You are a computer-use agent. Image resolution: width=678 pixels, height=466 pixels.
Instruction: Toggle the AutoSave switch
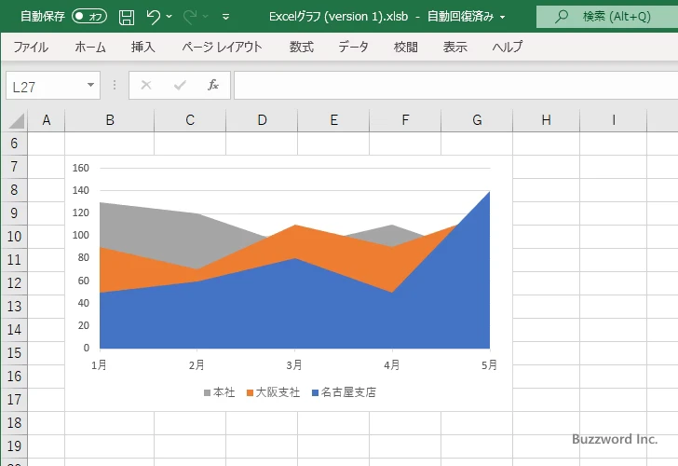(89, 17)
